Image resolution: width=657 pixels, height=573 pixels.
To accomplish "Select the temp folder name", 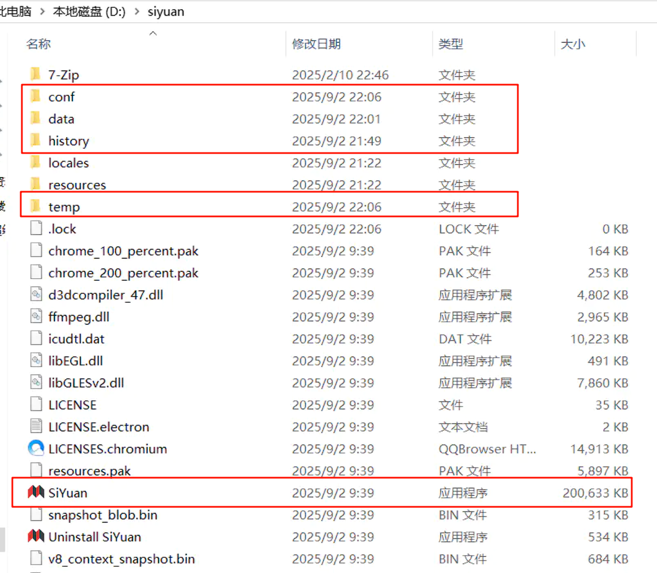I will (x=64, y=207).
